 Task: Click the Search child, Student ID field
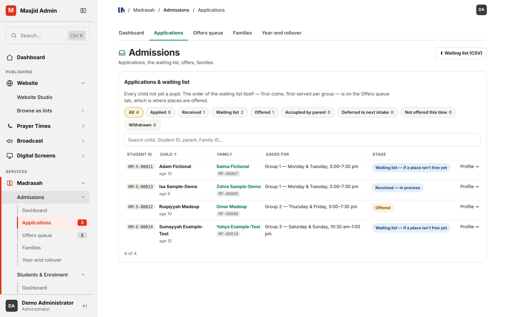point(302,140)
